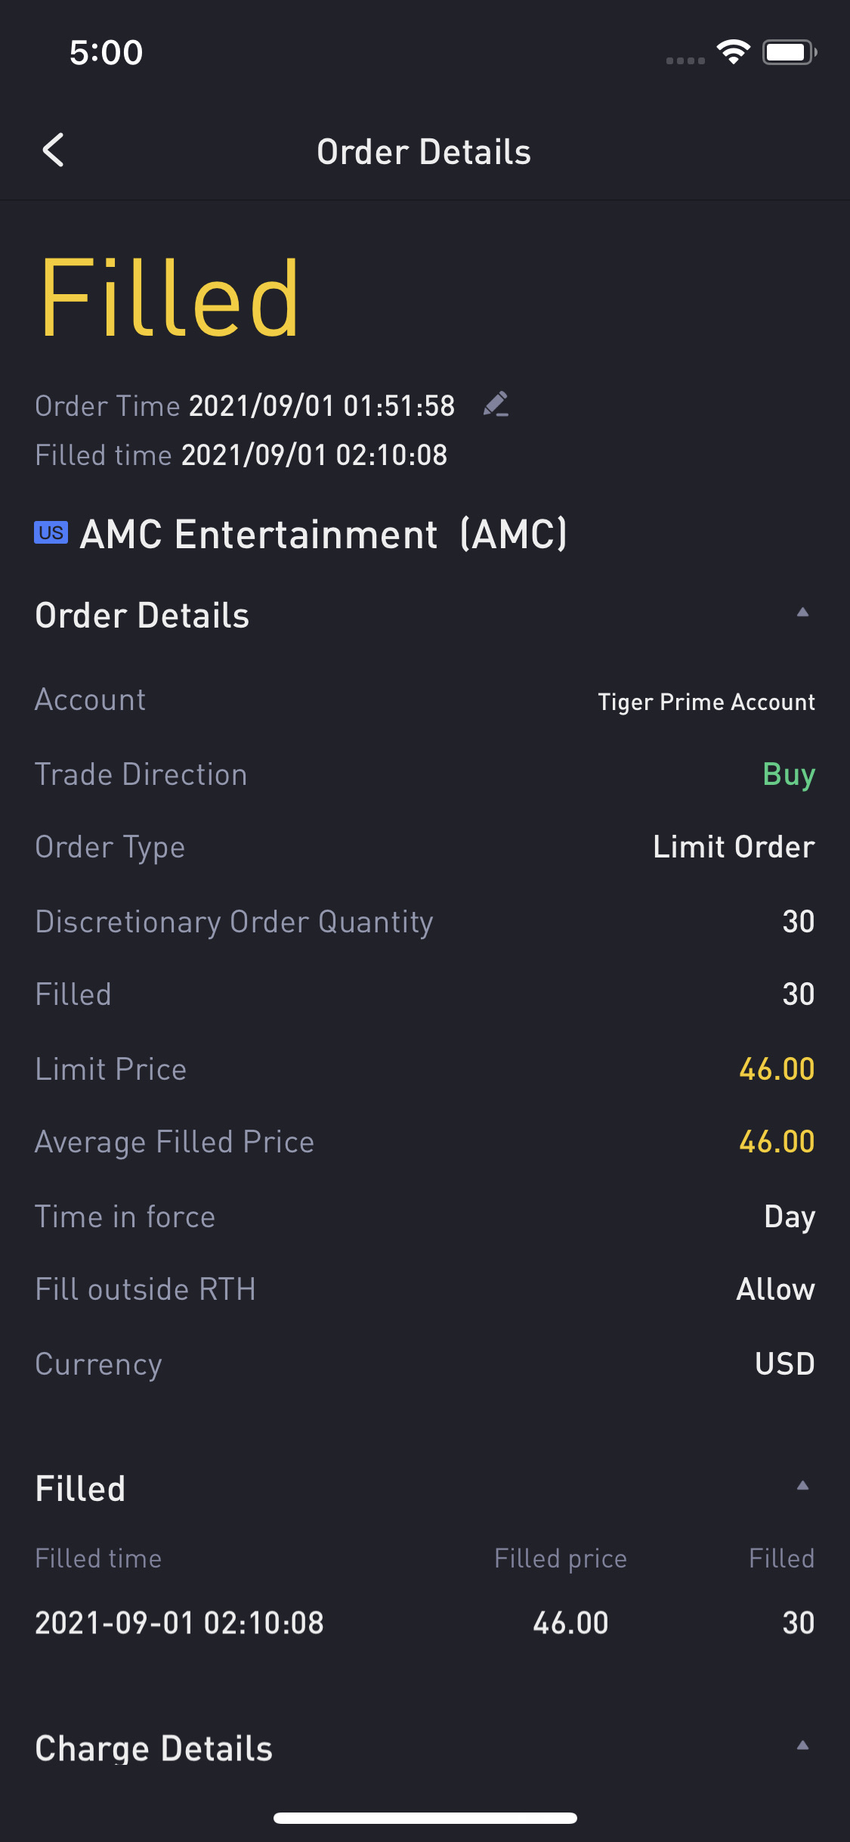Tap the back arrow icon

tap(54, 150)
